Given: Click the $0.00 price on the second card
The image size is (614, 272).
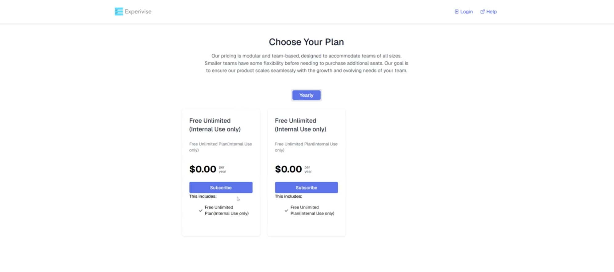Looking at the screenshot, I should tap(288, 169).
